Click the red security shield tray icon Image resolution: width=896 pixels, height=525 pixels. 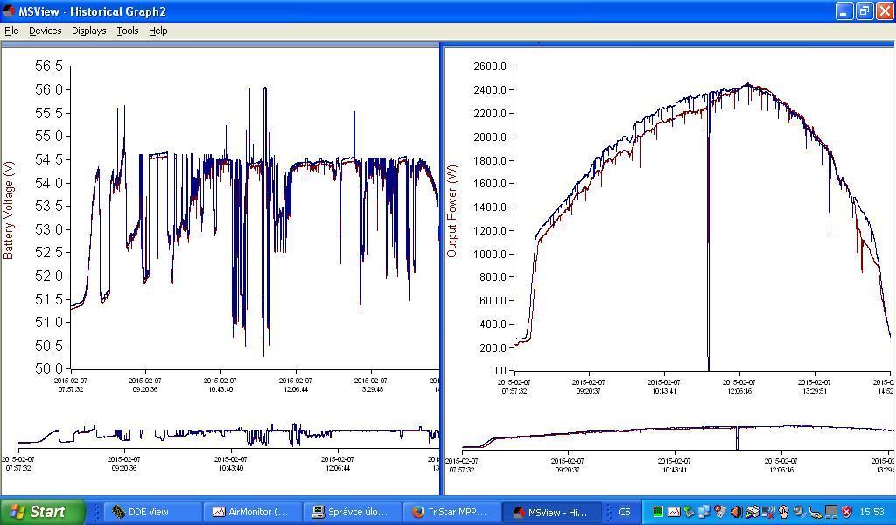[846, 512]
